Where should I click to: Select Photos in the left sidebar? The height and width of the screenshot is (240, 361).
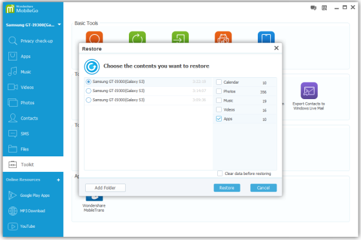click(33, 102)
